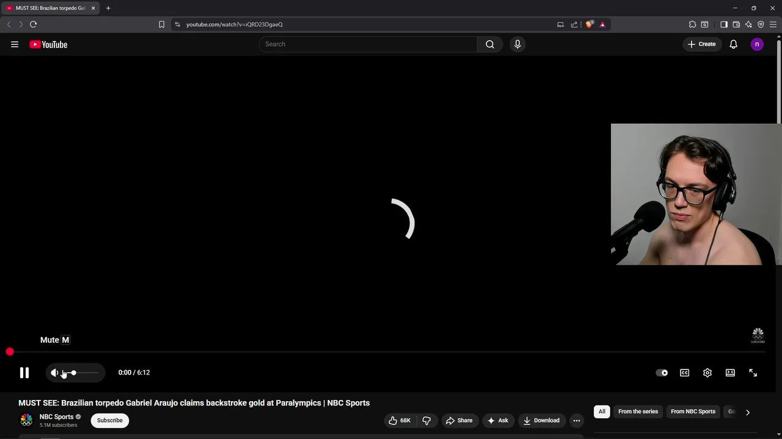Dislike the video
782x439 pixels.
(426, 420)
